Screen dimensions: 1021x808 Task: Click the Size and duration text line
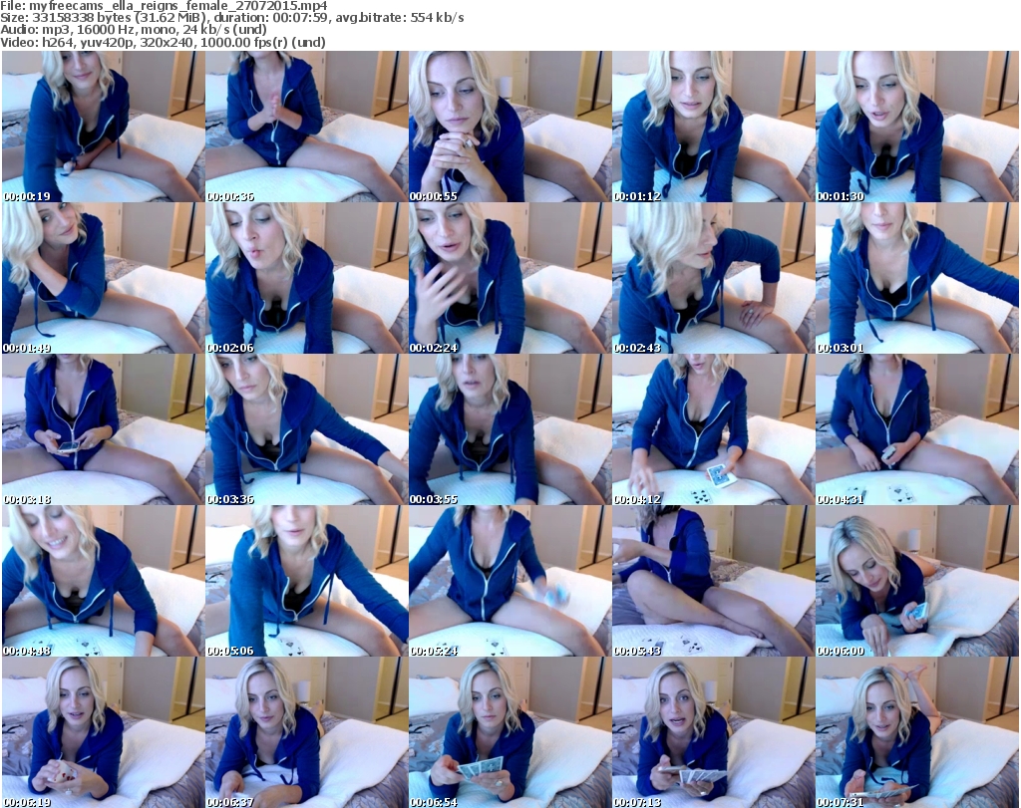(x=232, y=18)
